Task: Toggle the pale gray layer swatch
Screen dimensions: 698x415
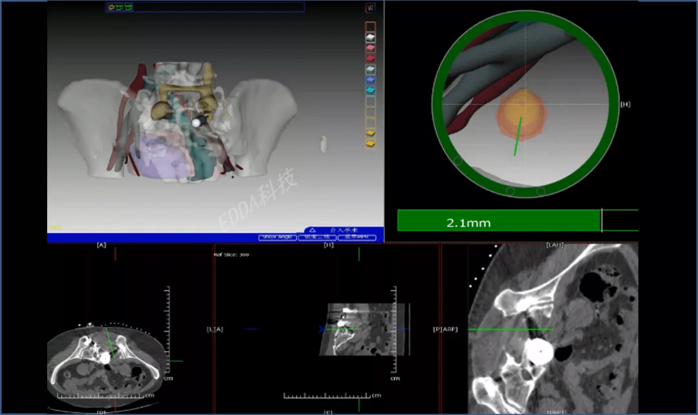Action: (370, 69)
